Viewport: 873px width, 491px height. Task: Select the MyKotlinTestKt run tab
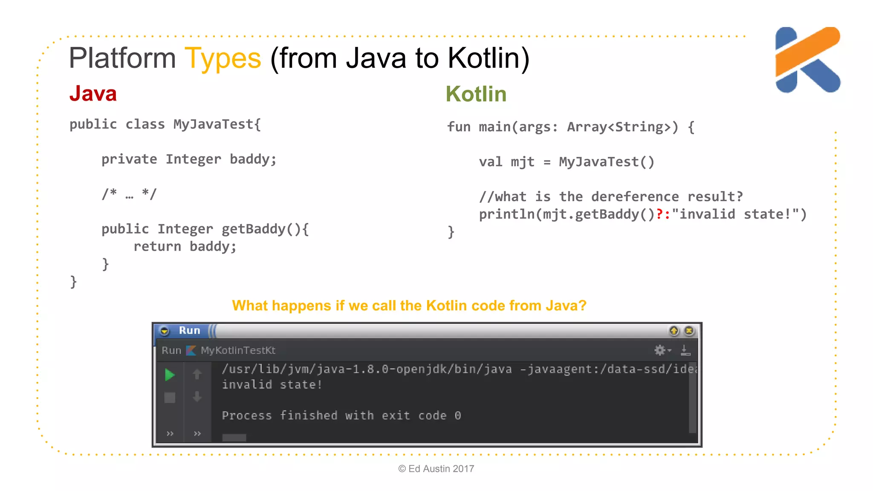point(237,350)
